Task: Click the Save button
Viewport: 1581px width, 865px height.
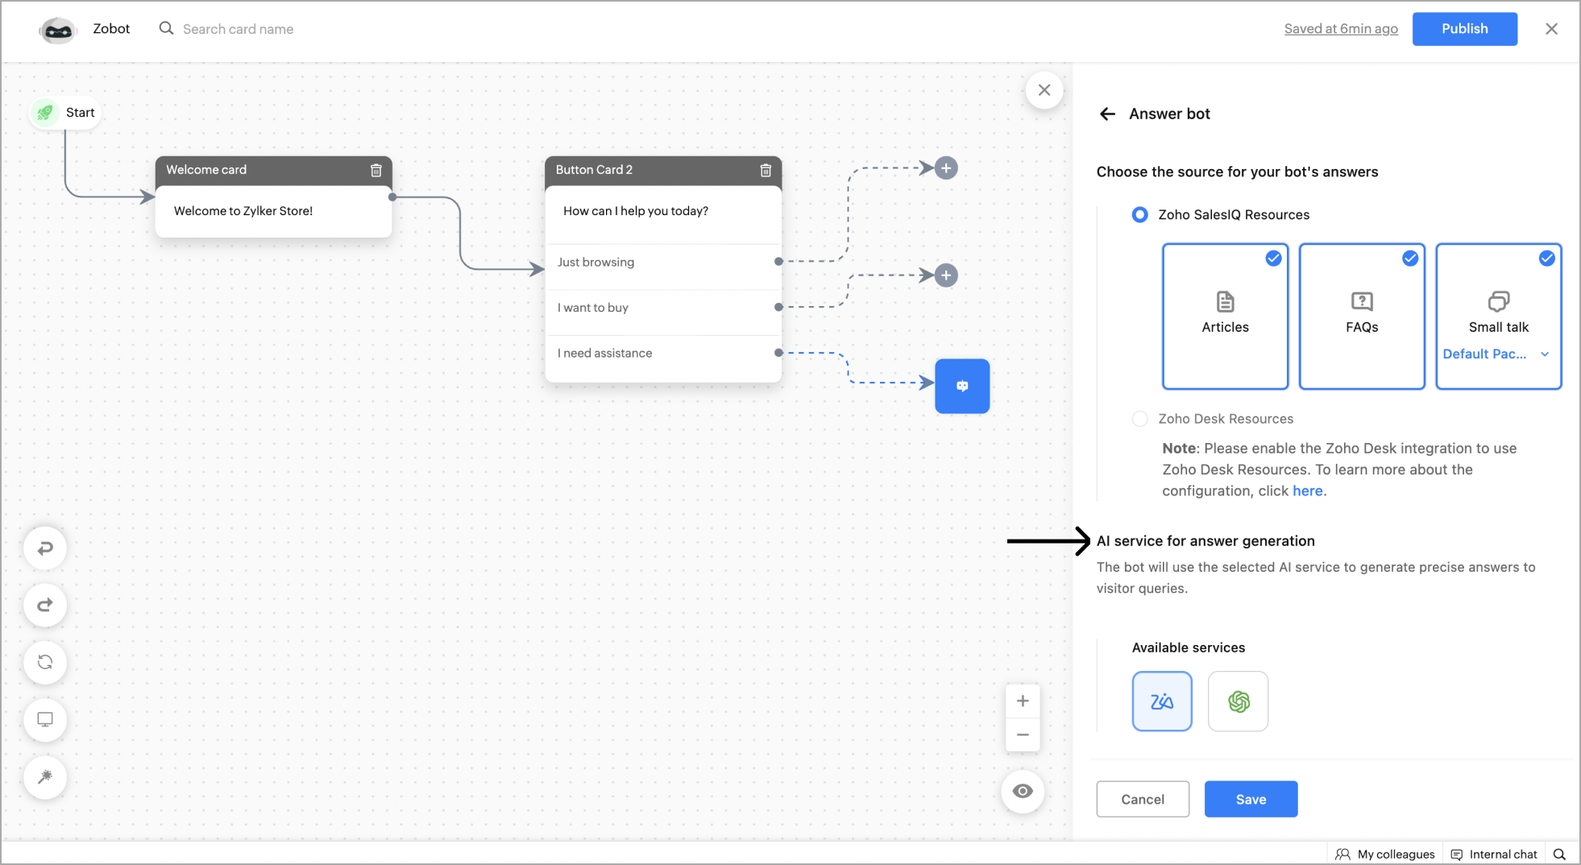Action: (1251, 799)
